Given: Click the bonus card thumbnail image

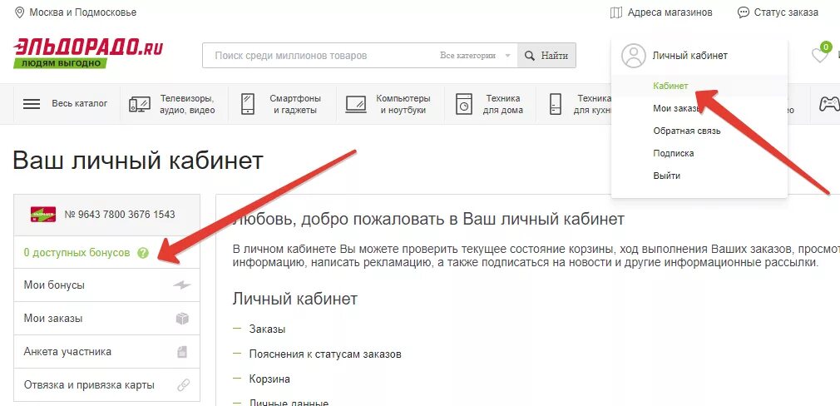Looking at the screenshot, I should [x=43, y=215].
